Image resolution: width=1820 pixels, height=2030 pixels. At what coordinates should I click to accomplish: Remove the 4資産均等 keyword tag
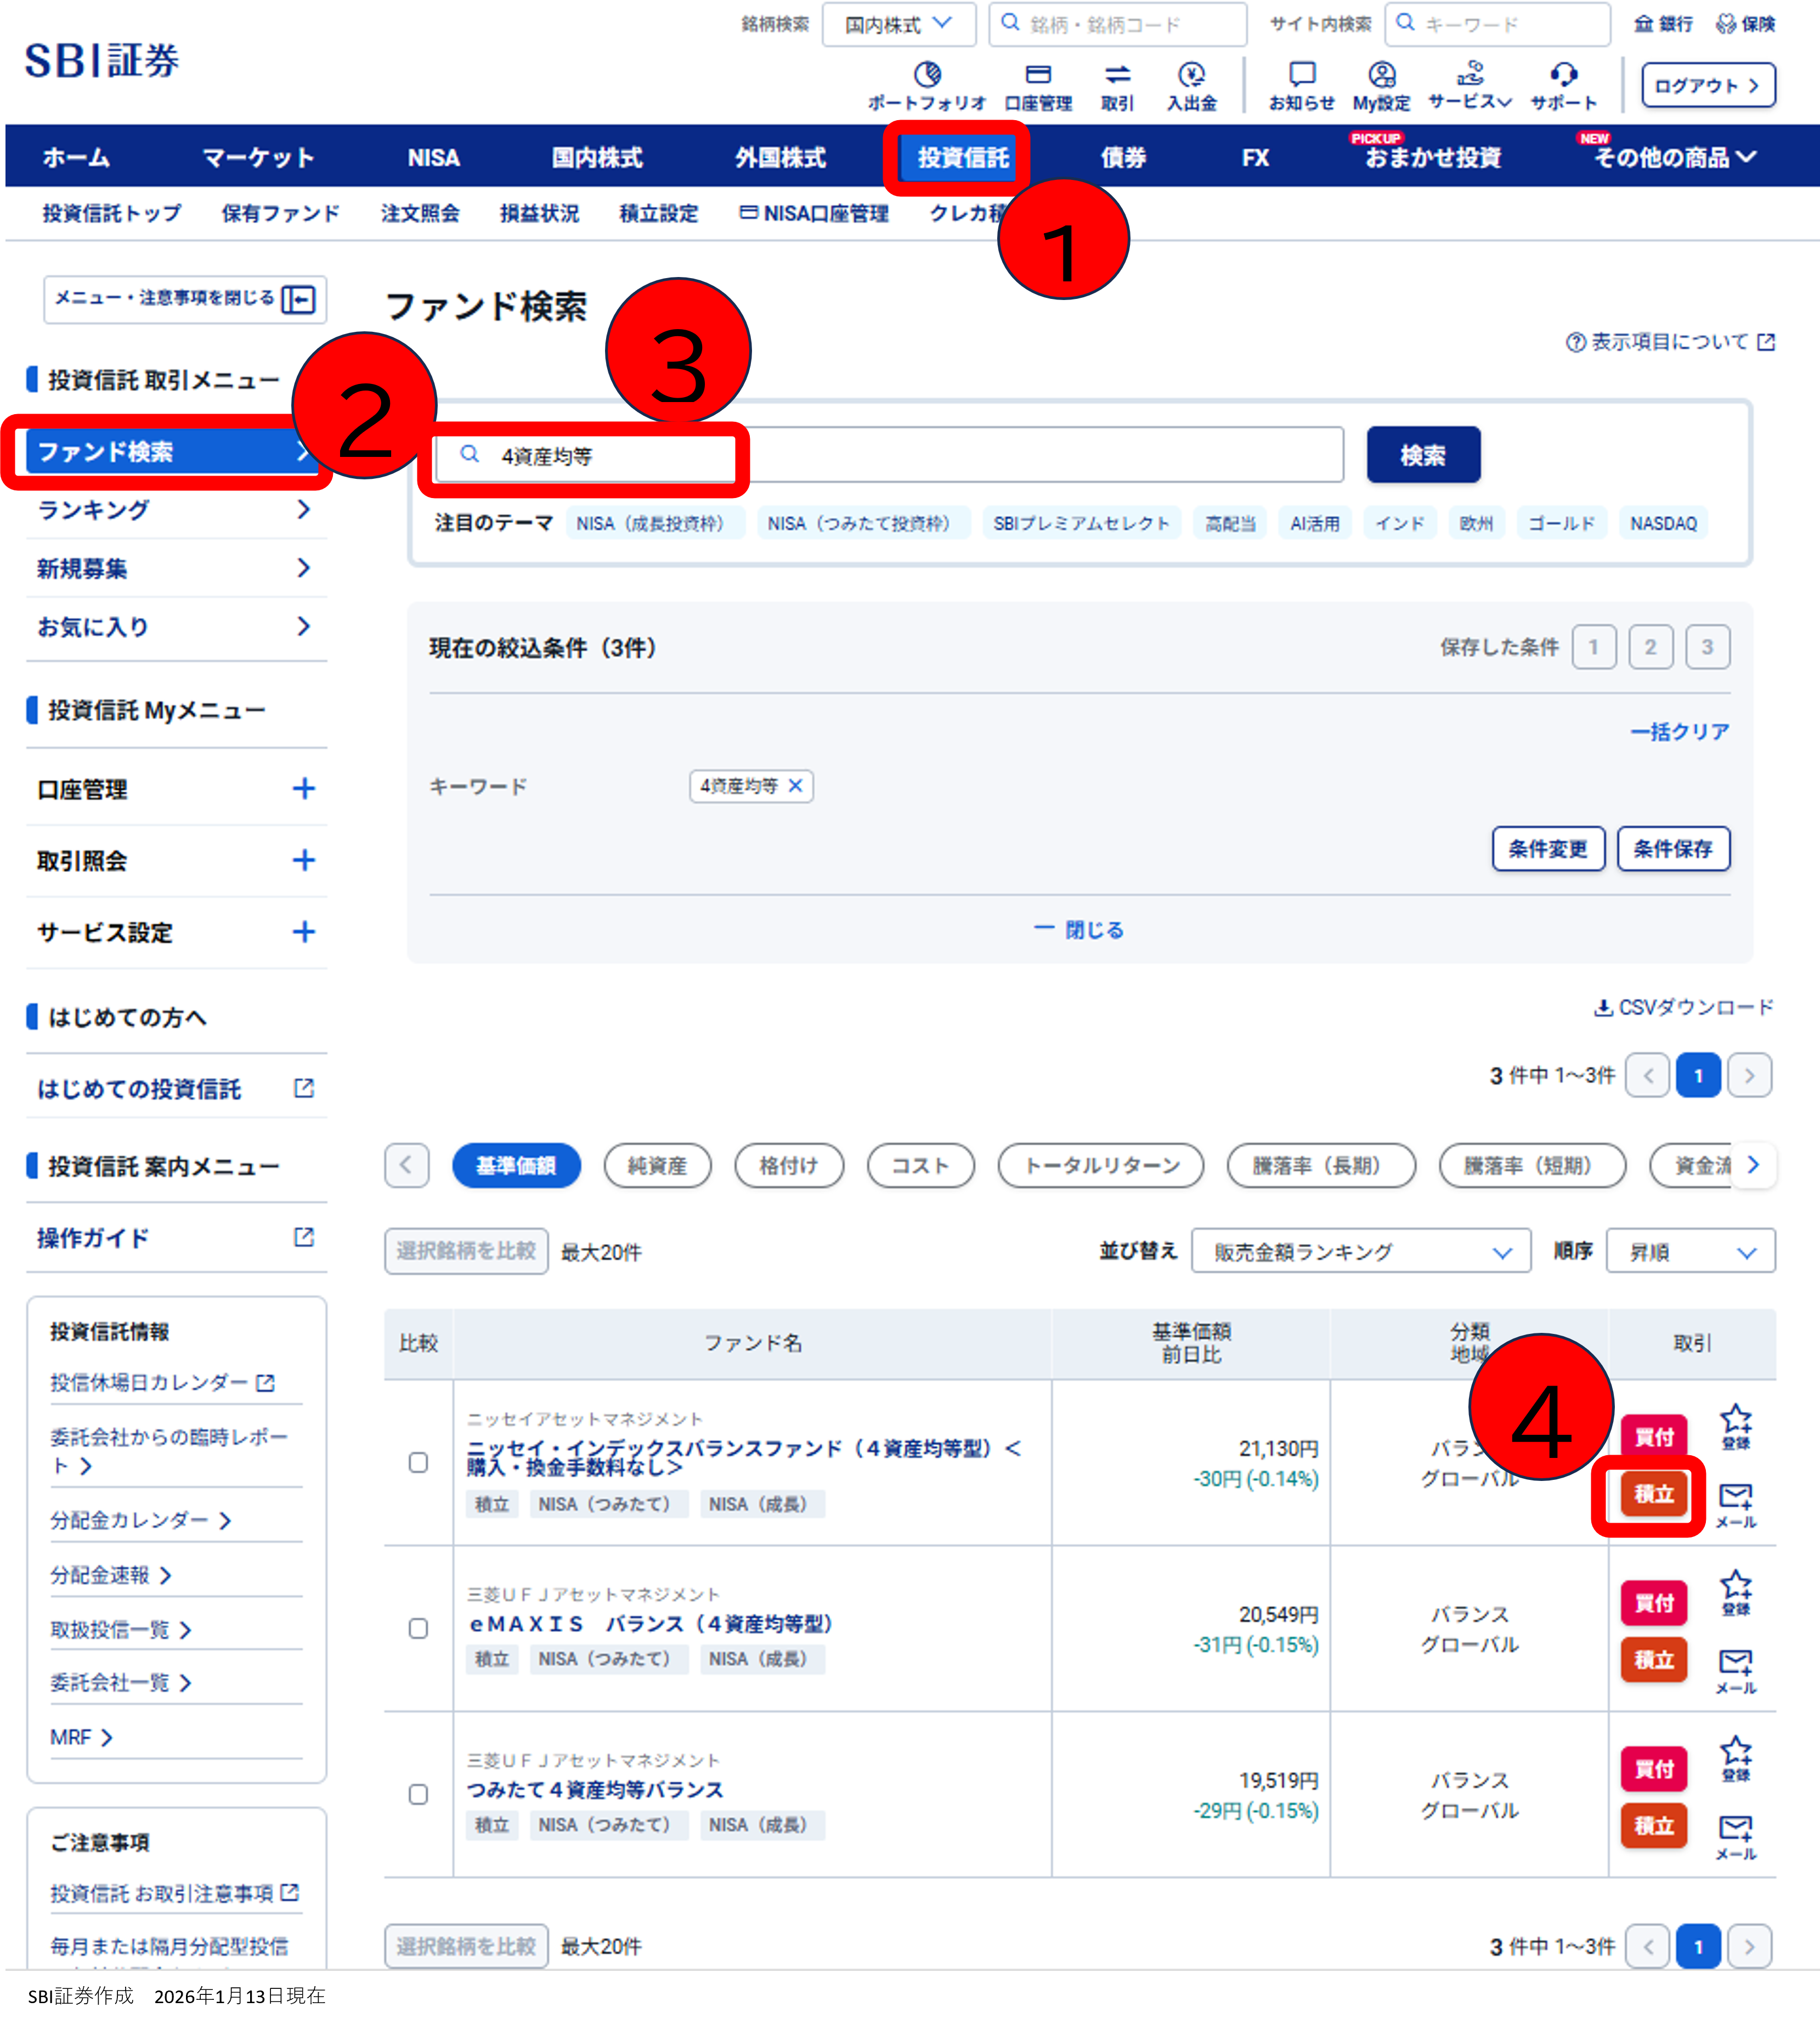[x=796, y=786]
